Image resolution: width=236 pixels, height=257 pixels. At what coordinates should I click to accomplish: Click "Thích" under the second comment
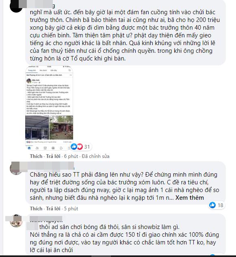click(36, 209)
